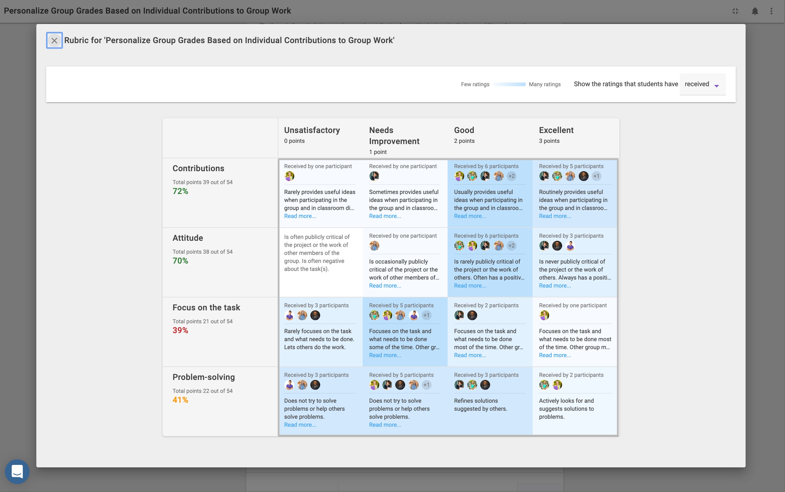
Task: Click the avatar in Contributions Unsatisfactory cell
Action: click(x=289, y=176)
